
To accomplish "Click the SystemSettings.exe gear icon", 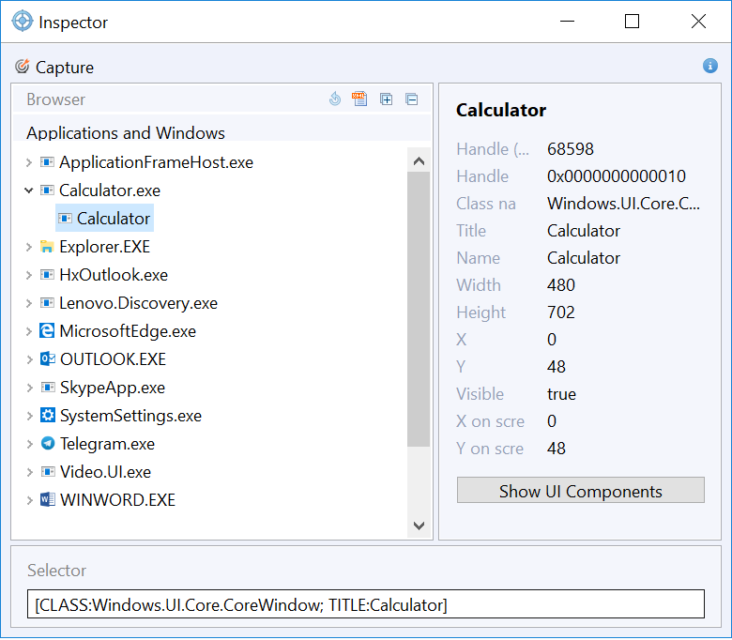I will click(x=47, y=415).
